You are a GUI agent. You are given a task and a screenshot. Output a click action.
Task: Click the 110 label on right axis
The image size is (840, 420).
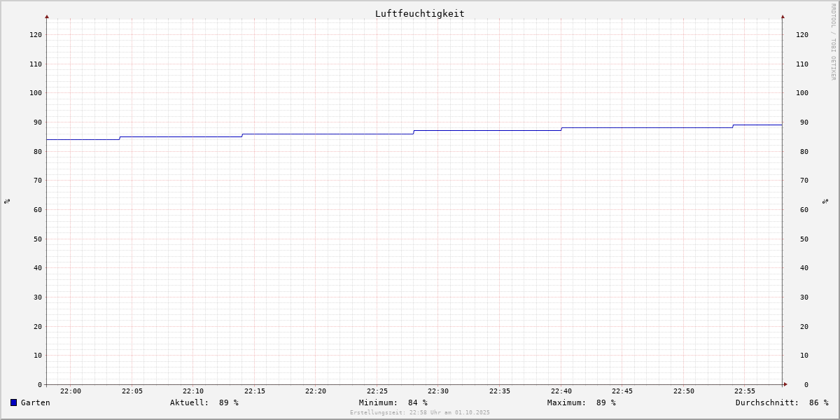802,64
